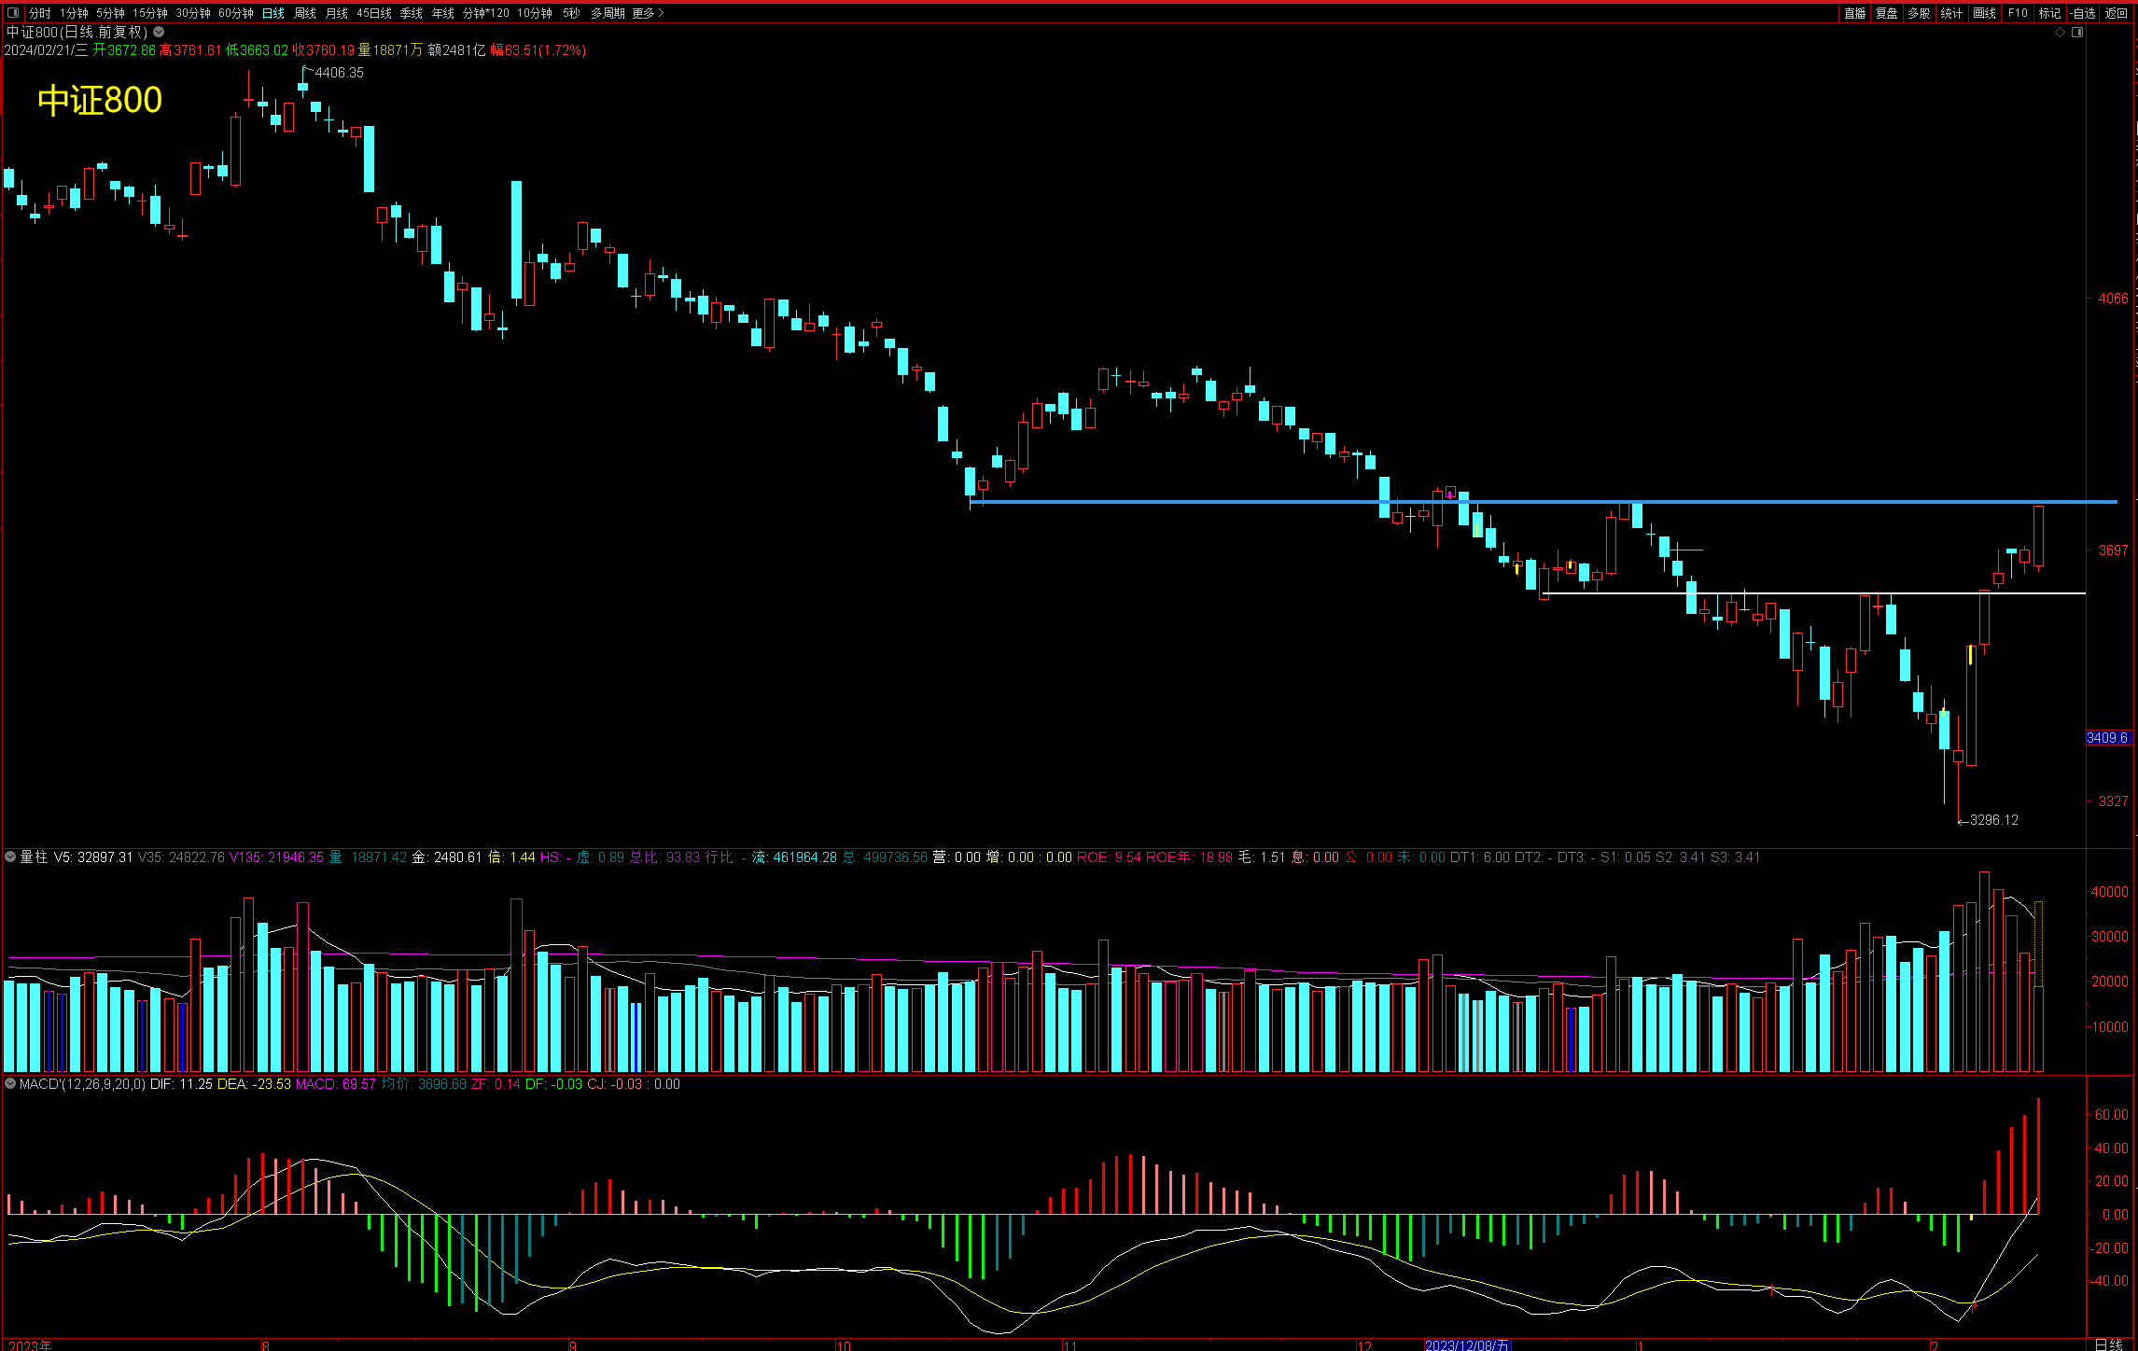Image resolution: width=2138 pixels, height=1351 pixels.
Task: Switch to the 周线 weekly period
Action: (x=304, y=13)
